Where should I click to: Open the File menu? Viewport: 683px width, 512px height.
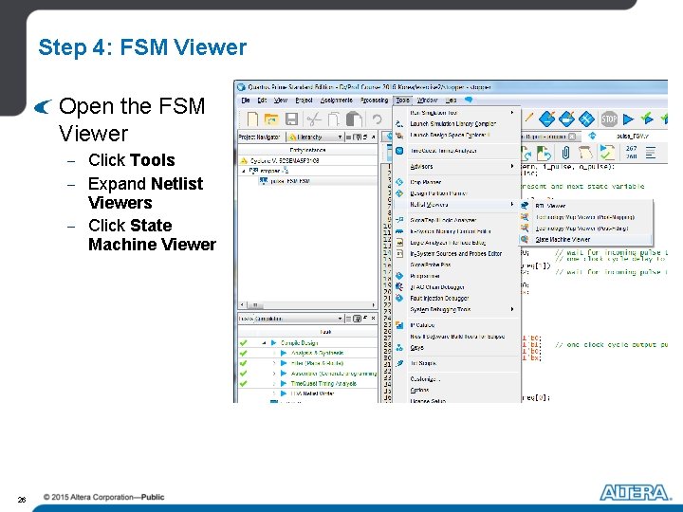point(246,101)
